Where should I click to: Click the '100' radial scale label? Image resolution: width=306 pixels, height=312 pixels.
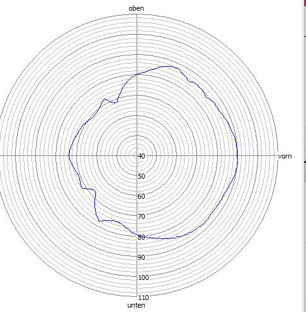pyautogui.click(x=144, y=277)
